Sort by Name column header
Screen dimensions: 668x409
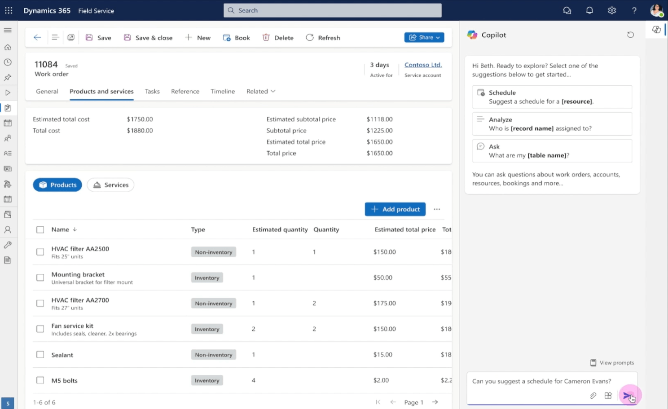(64, 229)
